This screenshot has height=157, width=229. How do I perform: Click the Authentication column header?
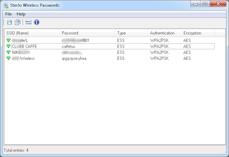point(164,33)
